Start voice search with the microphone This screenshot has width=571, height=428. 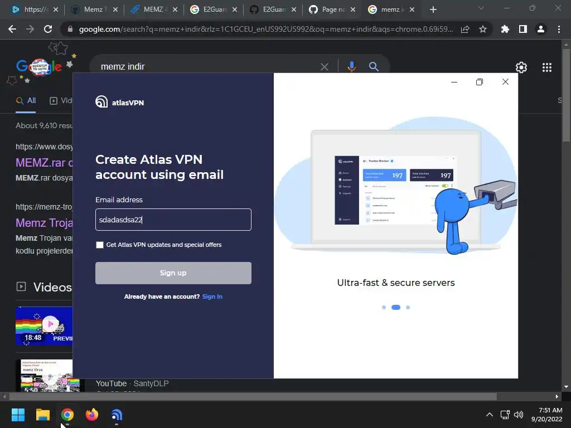[x=351, y=67]
